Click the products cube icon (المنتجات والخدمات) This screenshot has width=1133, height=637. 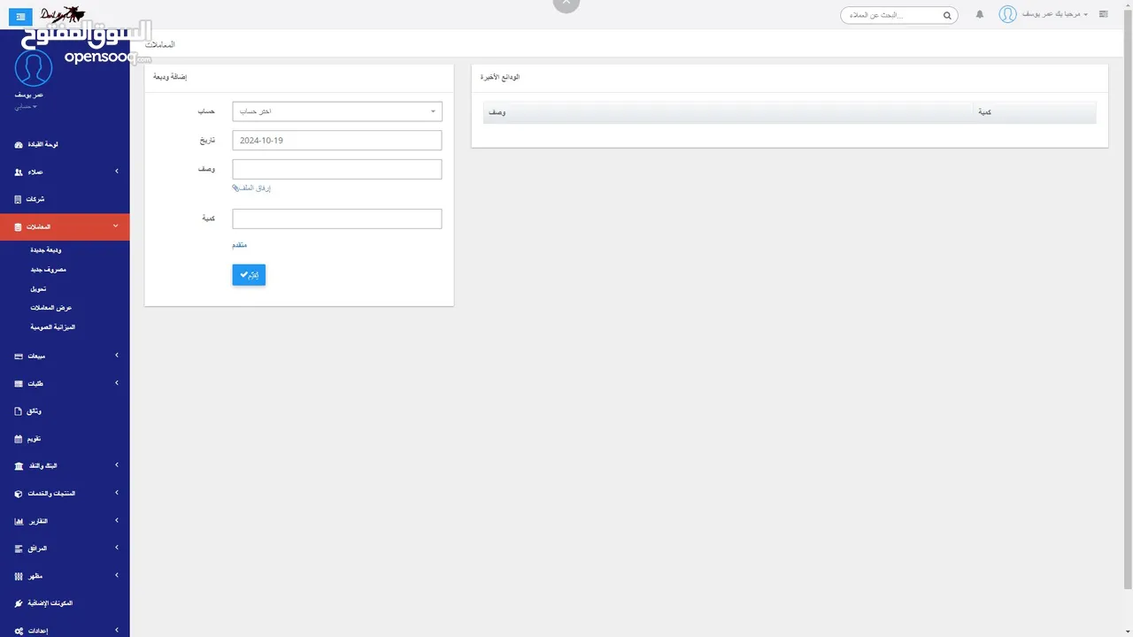19,494
